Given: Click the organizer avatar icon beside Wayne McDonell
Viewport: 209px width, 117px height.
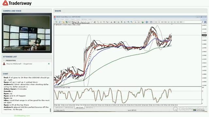Looking at the screenshot, I should point(4,64).
